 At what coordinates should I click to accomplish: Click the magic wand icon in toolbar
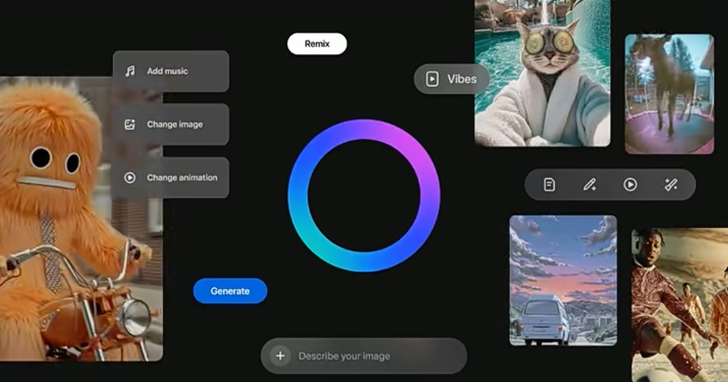[x=671, y=184]
